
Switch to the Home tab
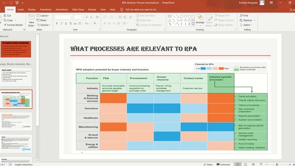[x=10, y=9]
